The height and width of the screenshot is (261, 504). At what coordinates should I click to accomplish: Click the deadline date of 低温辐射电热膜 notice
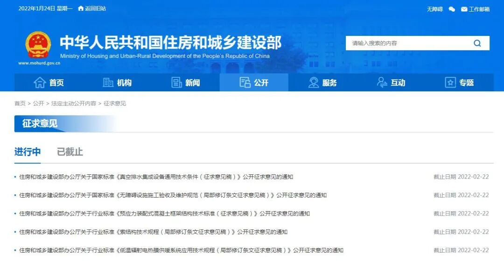pyautogui.click(x=461, y=250)
